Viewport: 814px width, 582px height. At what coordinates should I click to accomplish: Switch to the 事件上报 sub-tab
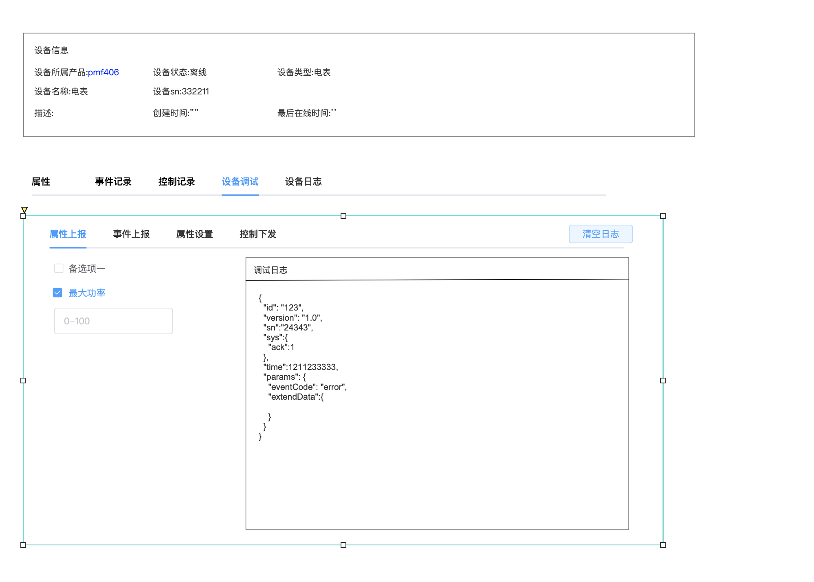(x=131, y=234)
